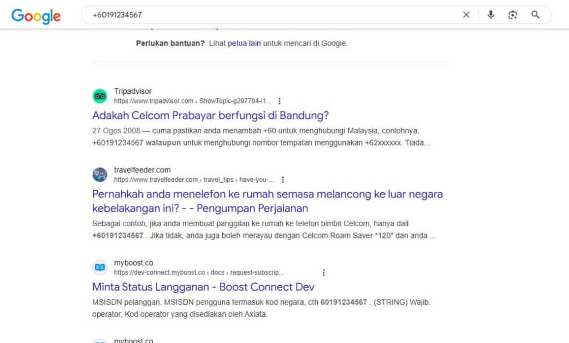Screen dimensions: 569x343
Task: Click the myboost.co site name above dev-connect URL
Action: pyautogui.click(x=133, y=263)
